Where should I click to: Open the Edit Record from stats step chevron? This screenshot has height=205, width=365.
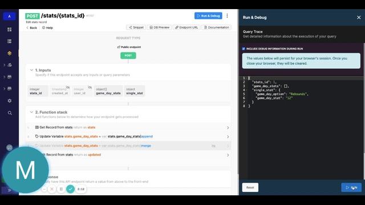coord(228,155)
